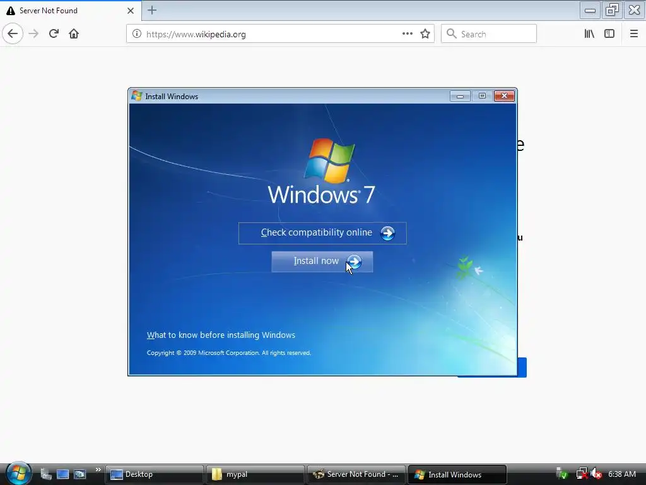Expand quick launch overflow chevron
The height and width of the screenshot is (485, 646).
pos(98,470)
